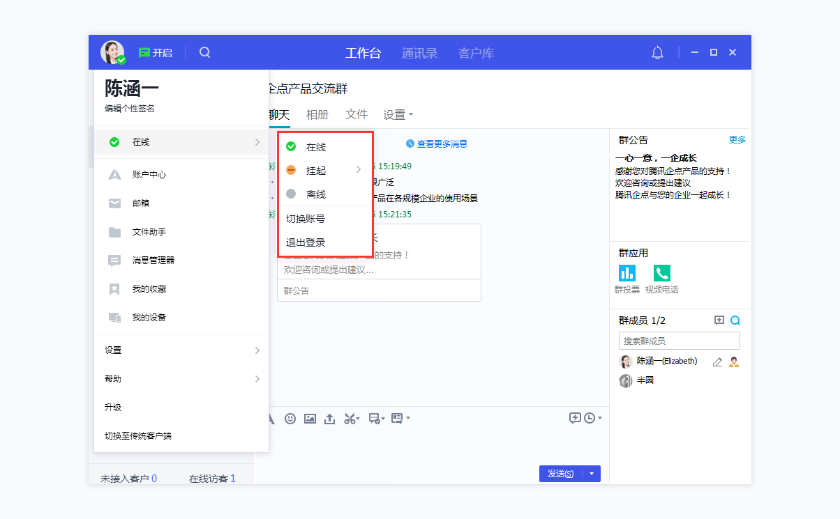The height and width of the screenshot is (519, 840).
Task: Open the 设置 dropdown in the chat header
Action: coord(397,114)
